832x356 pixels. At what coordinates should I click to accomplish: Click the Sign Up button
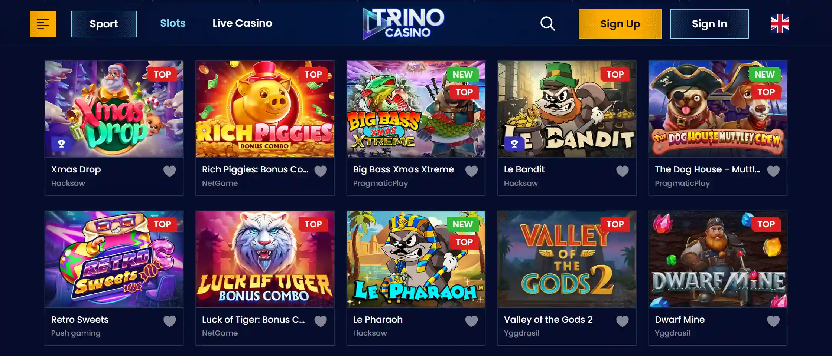tap(620, 24)
